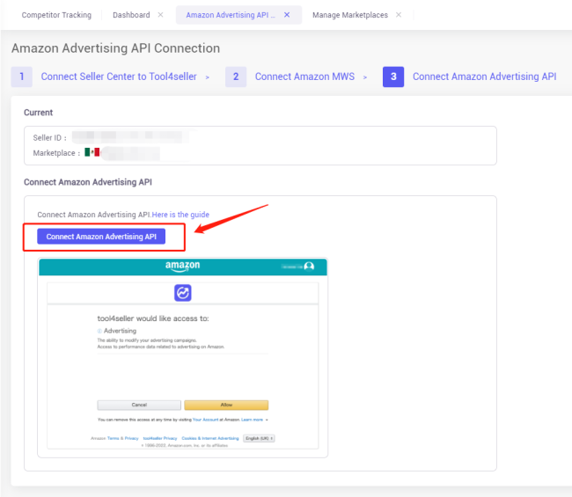572x497 pixels.
Task: Open the Dashboard tab
Action: (131, 15)
